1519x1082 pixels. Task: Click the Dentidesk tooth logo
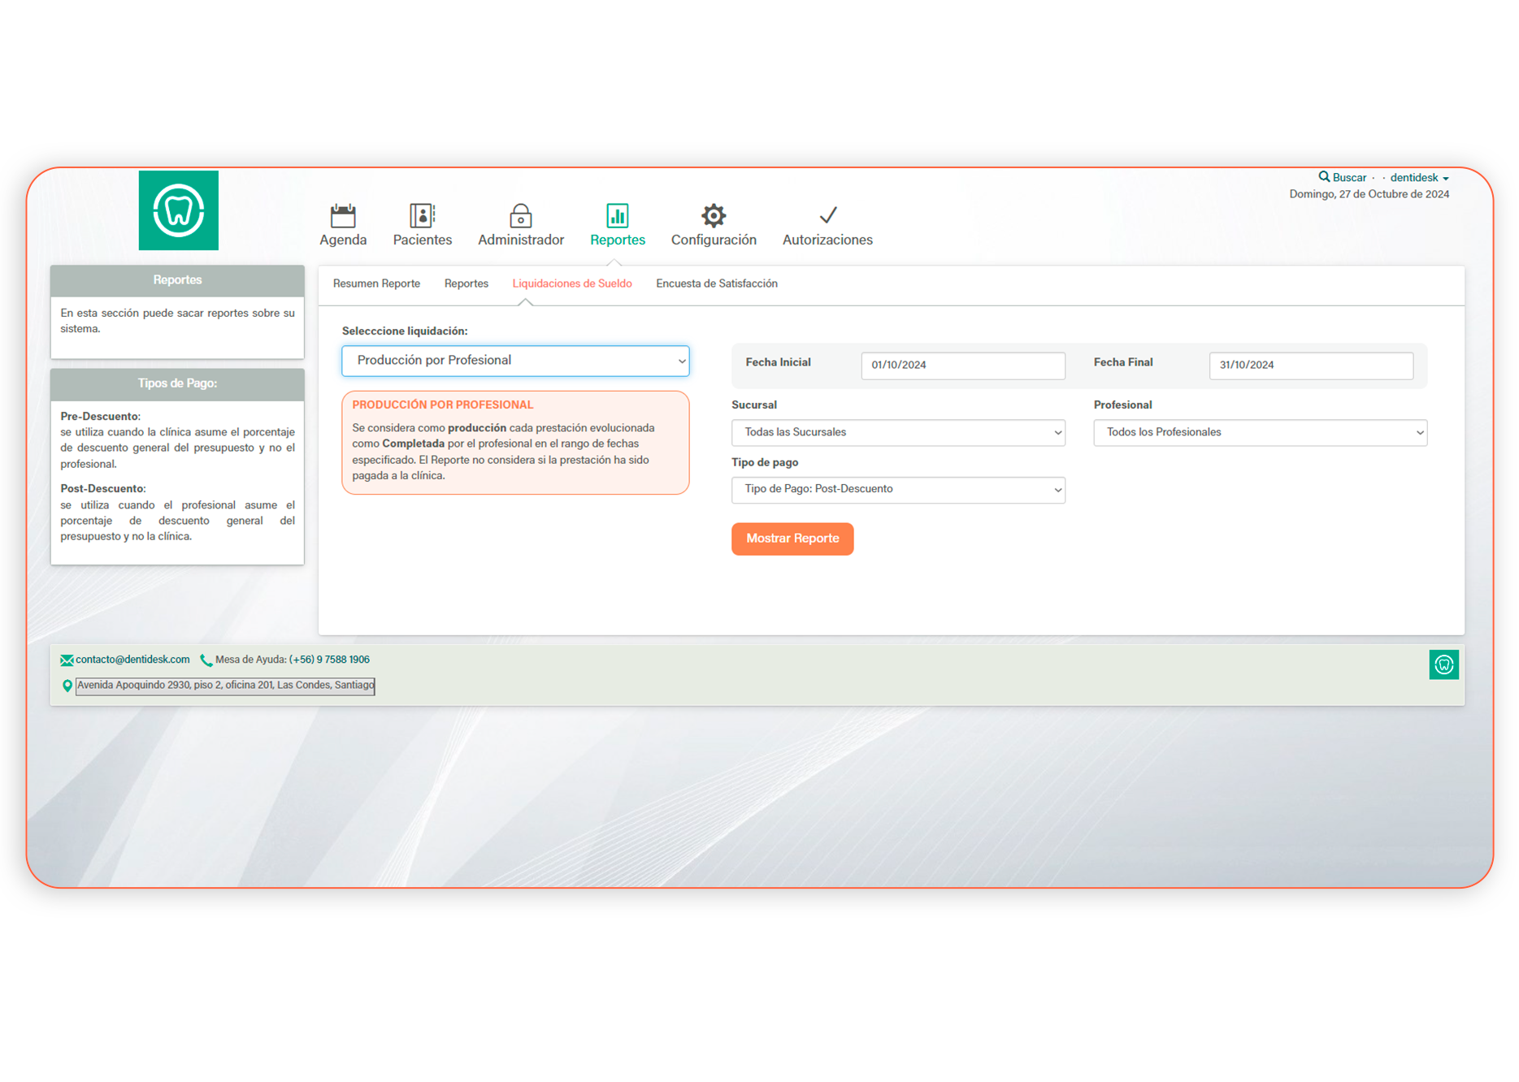[x=178, y=210]
